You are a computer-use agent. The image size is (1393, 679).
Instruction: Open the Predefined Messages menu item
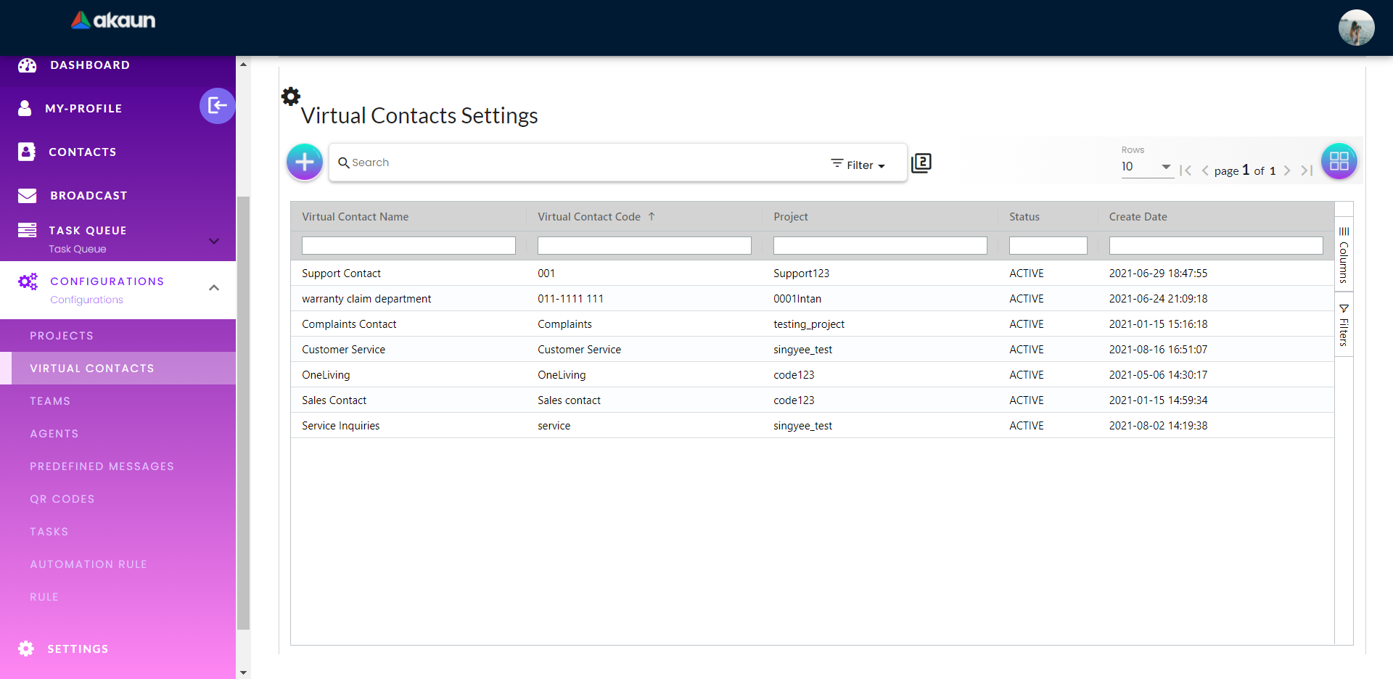(102, 466)
